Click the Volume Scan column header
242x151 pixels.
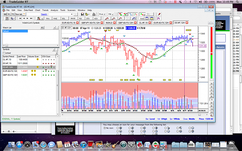point(34,56)
